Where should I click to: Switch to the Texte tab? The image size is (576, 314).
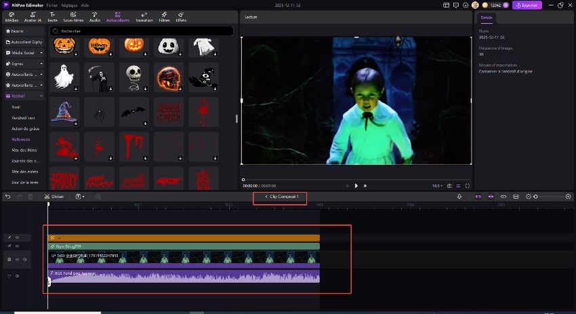[x=53, y=17]
